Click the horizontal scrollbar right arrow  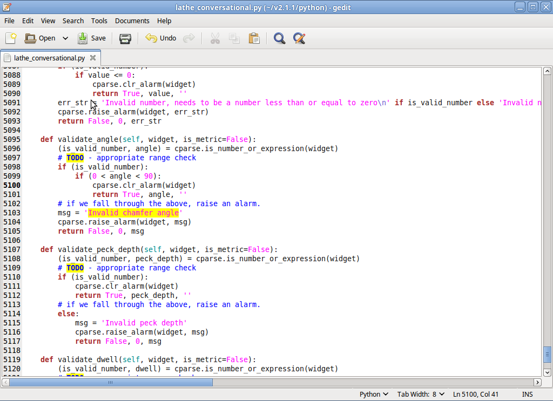[537, 382]
